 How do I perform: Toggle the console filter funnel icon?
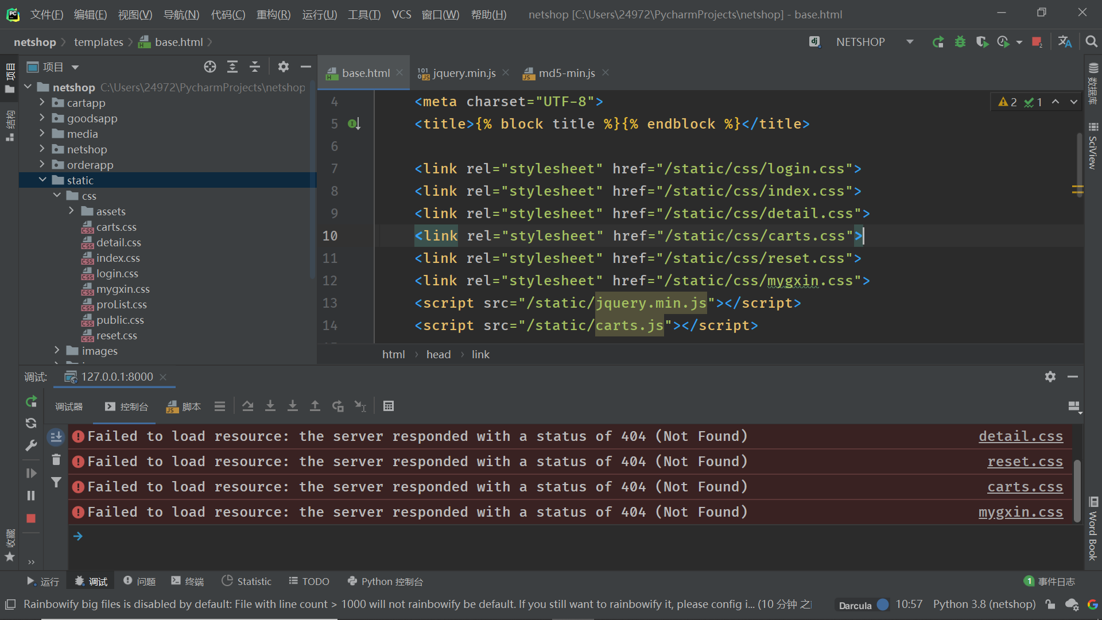point(56,482)
